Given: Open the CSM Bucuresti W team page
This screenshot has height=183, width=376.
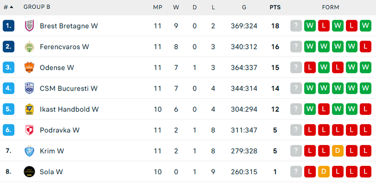Looking at the screenshot, I should tap(69, 89).
